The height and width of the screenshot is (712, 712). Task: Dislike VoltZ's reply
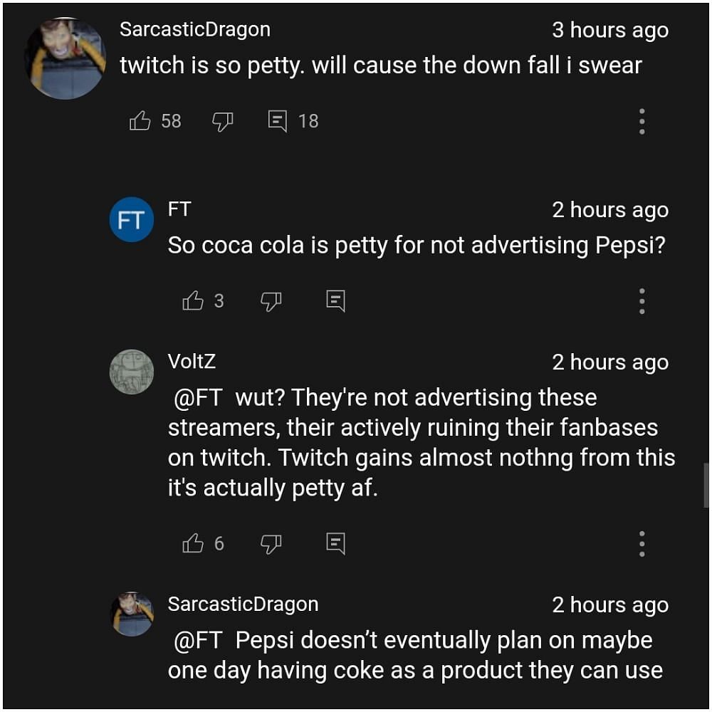click(x=271, y=544)
